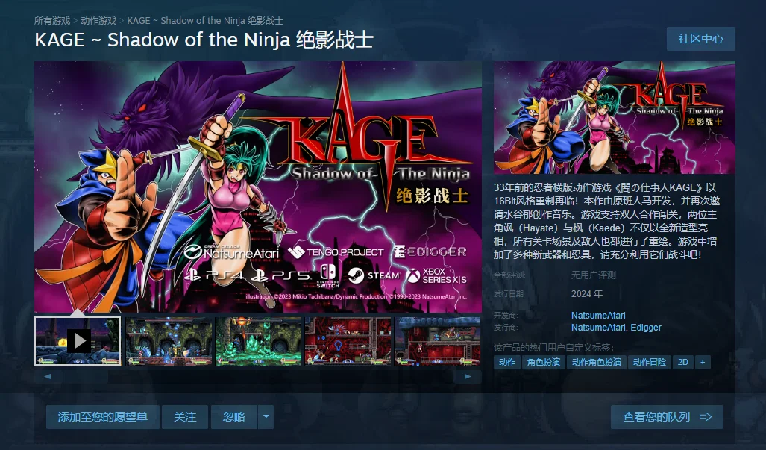Click the left arrow of thumbnail strip
The image size is (766, 450).
coord(48,376)
